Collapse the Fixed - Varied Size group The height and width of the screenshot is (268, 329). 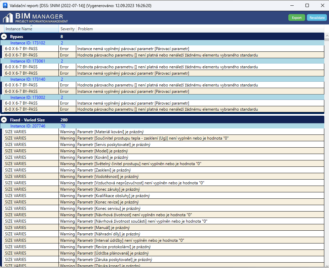4,120
